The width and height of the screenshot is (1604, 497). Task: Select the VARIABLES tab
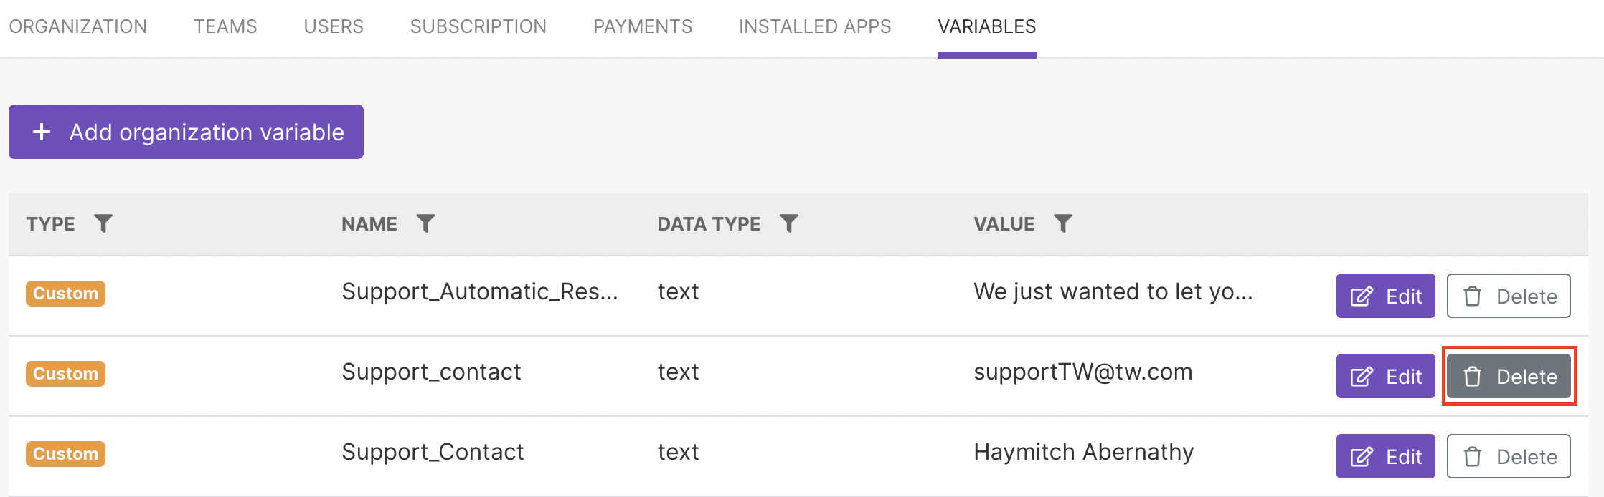pos(987,26)
